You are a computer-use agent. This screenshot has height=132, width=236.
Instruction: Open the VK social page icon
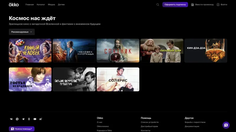[x=11, y=119]
